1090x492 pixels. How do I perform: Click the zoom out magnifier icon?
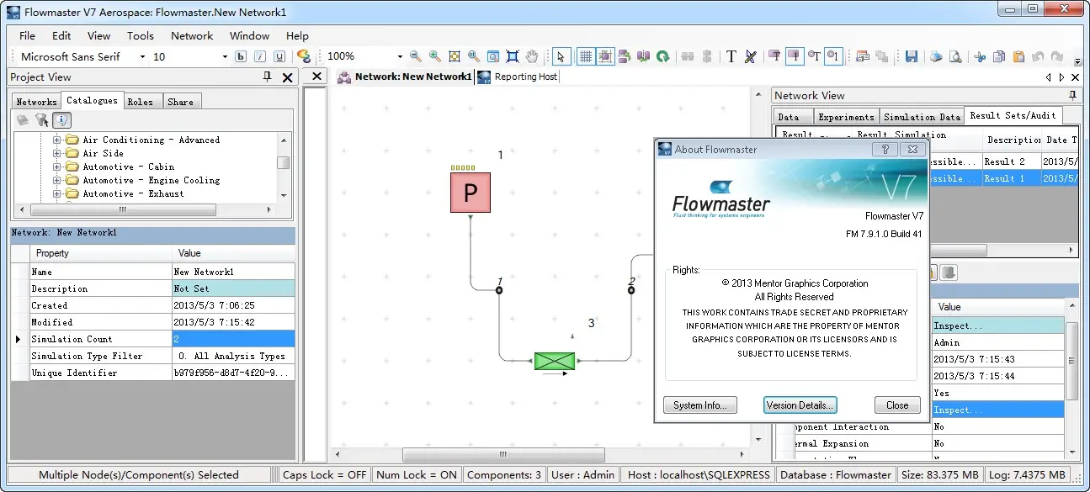[416, 56]
